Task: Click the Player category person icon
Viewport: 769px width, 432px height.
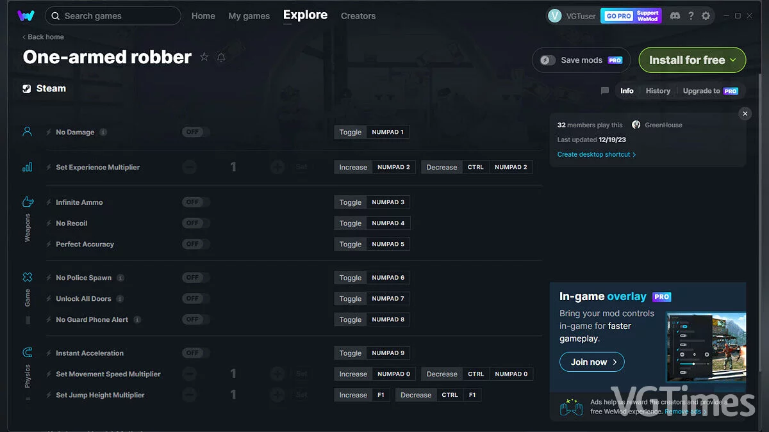Action: pos(27,131)
